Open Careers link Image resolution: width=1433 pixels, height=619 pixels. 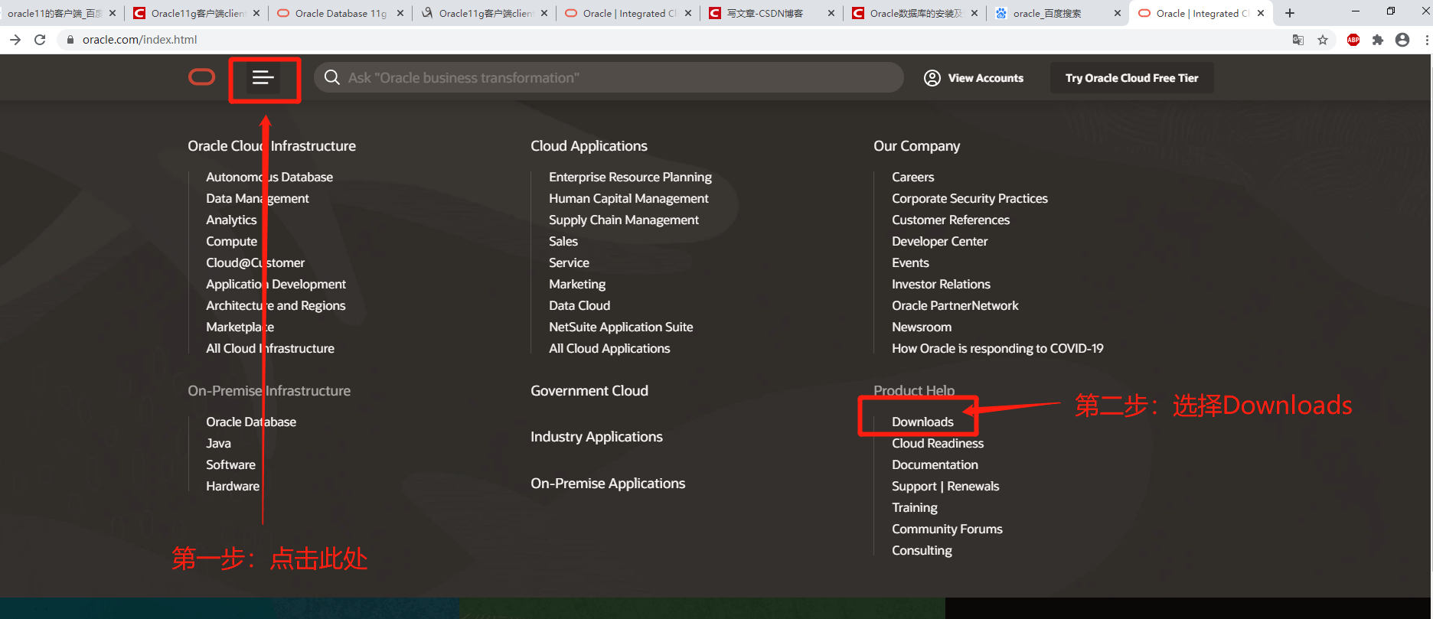[912, 177]
